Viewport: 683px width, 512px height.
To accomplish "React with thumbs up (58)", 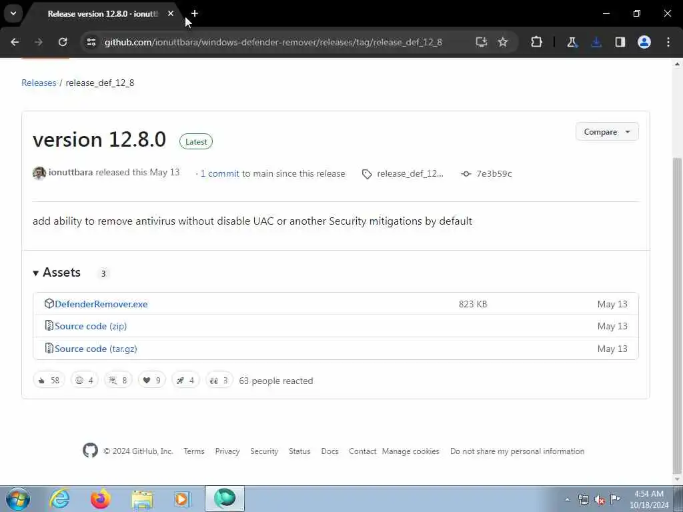I will (x=49, y=380).
